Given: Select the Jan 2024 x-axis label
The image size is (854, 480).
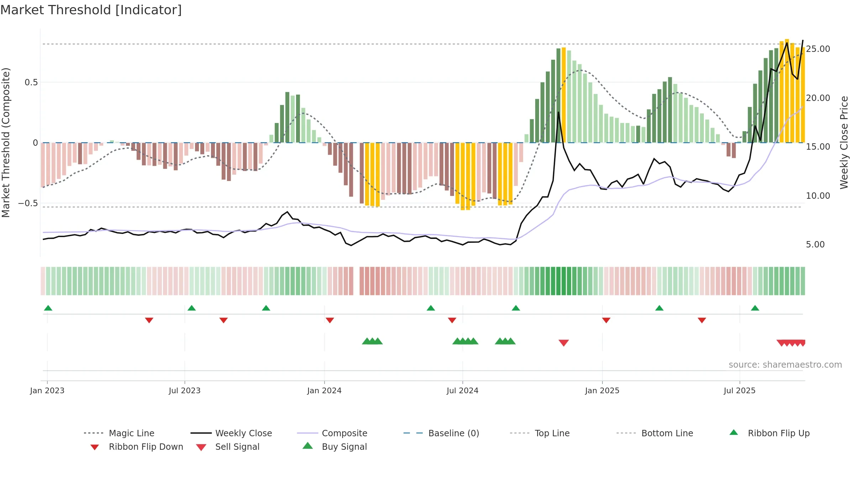Looking at the screenshot, I should [325, 390].
